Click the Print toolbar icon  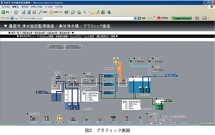coord(79,12)
